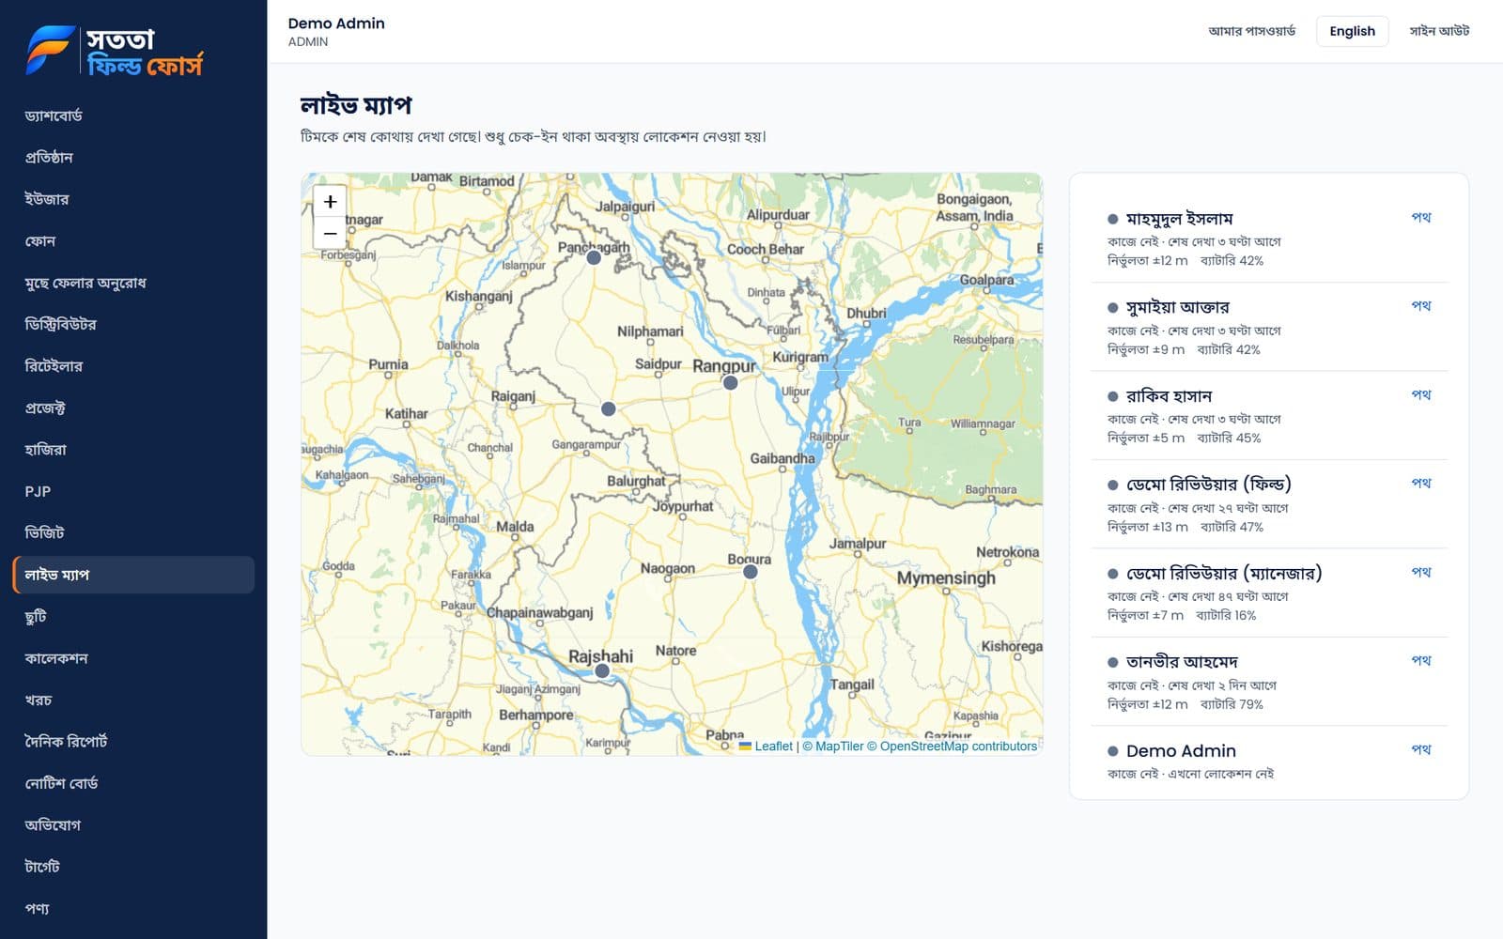Click the সততা ফিল্ড ফোর্স logo

115,51
